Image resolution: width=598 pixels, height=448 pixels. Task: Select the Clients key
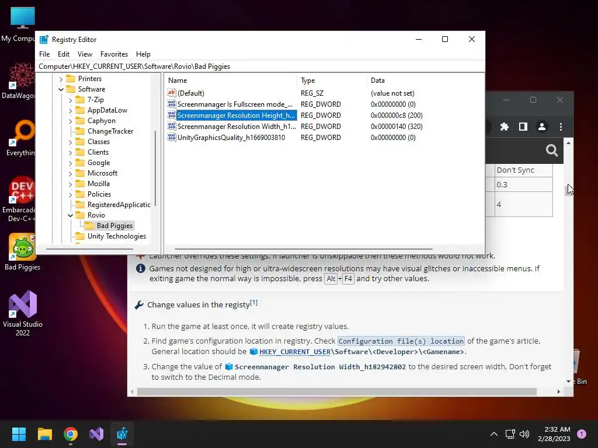tap(98, 152)
